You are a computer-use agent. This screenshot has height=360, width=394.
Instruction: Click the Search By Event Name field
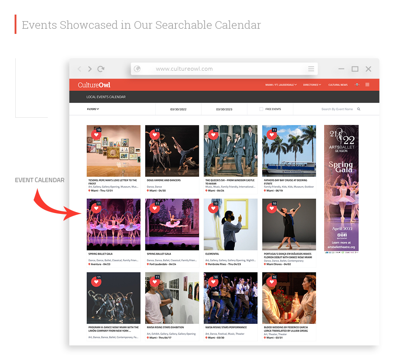pyautogui.click(x=337, y=109)
